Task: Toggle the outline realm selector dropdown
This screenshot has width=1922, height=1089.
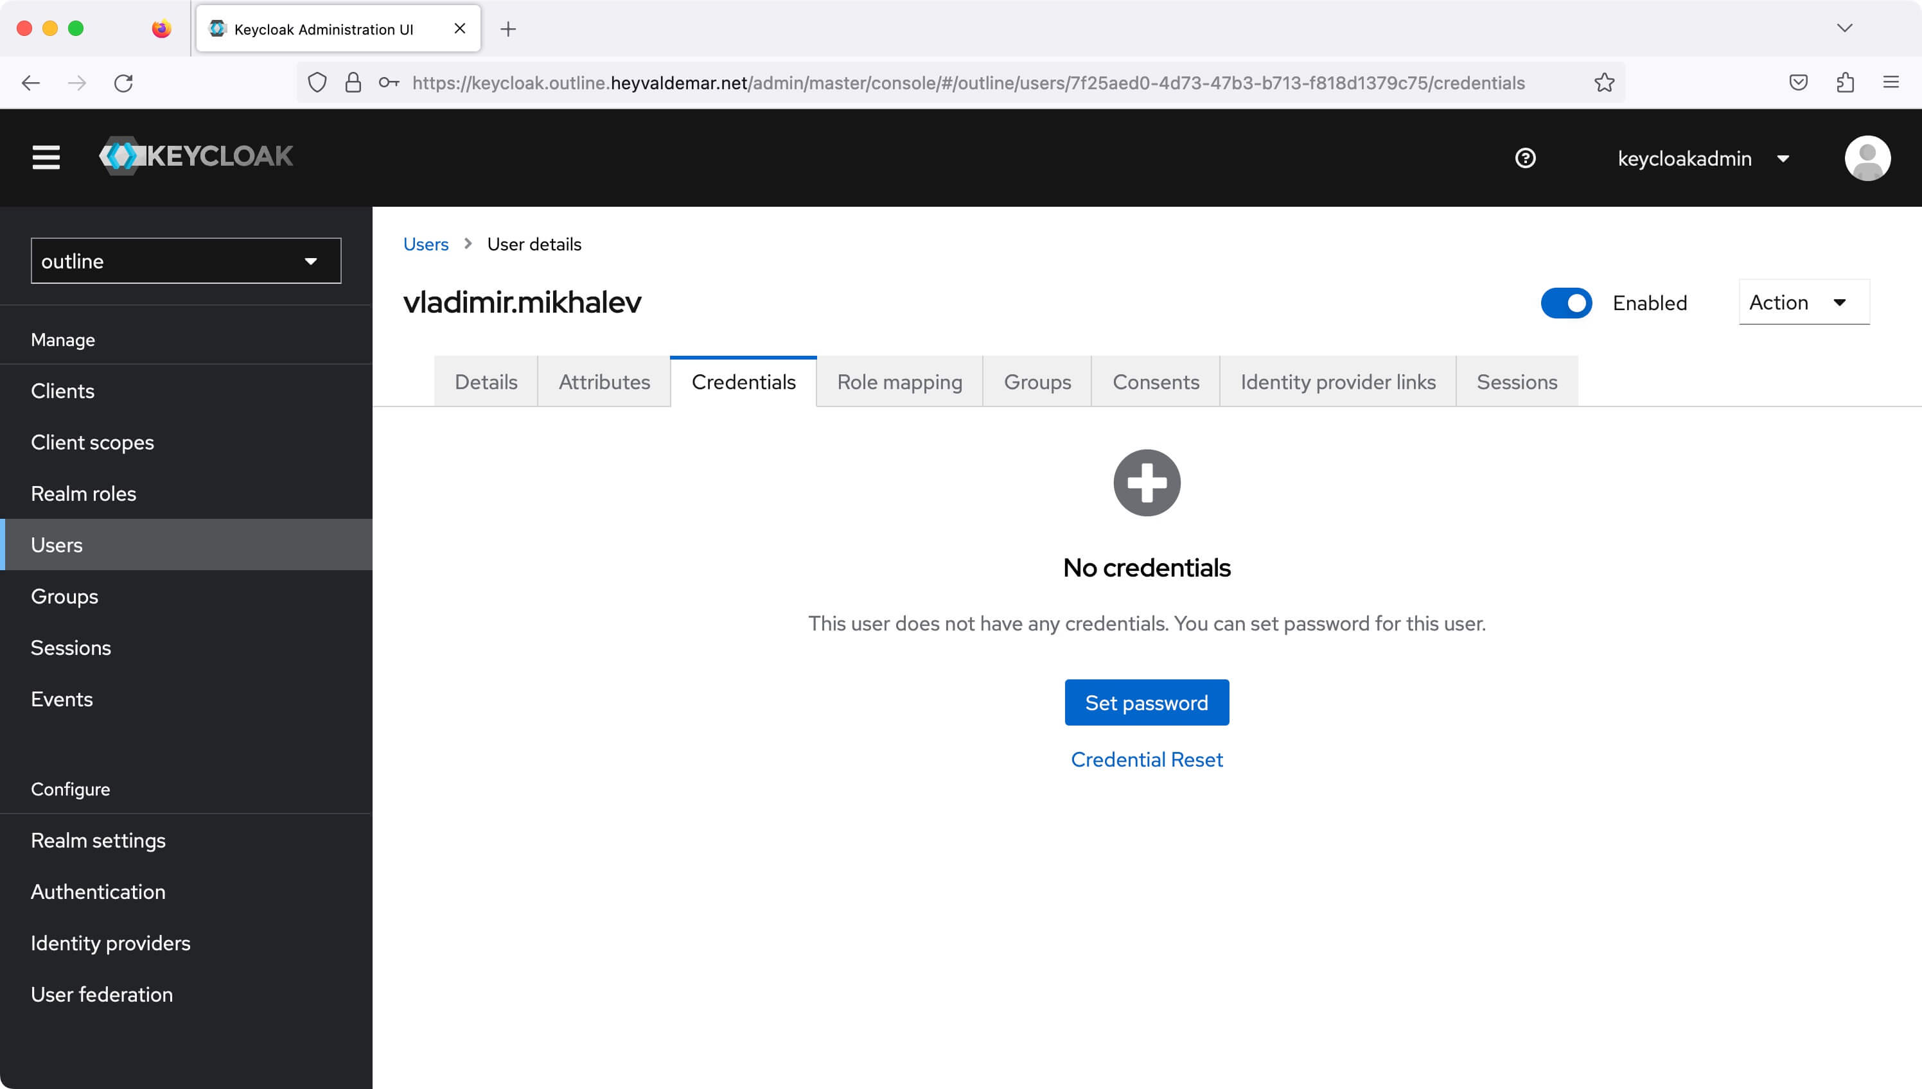Action: point(186,261)
